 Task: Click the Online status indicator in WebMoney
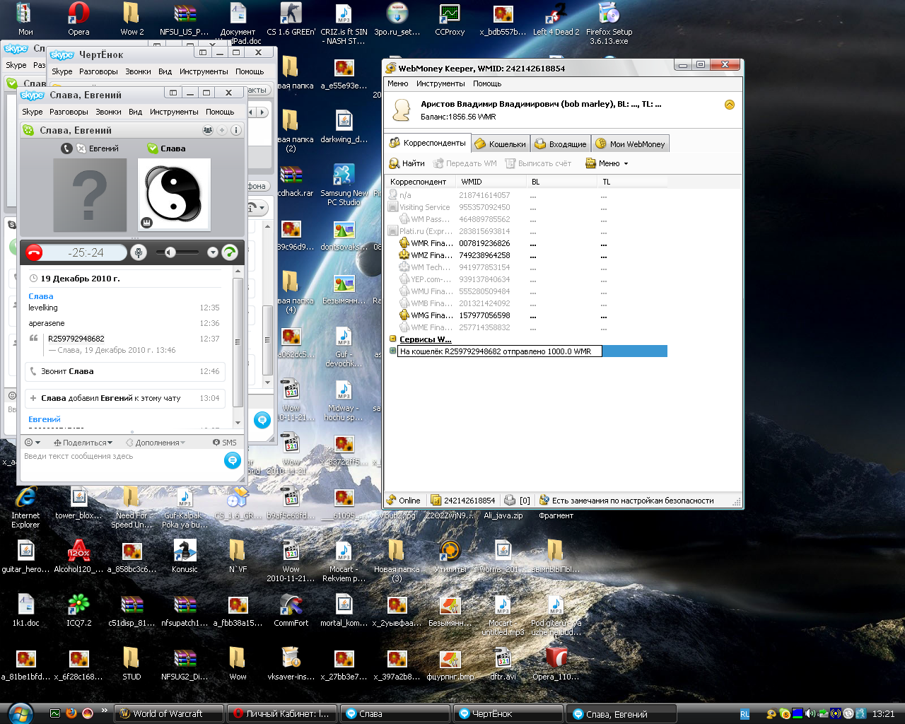tap(403, 501)
